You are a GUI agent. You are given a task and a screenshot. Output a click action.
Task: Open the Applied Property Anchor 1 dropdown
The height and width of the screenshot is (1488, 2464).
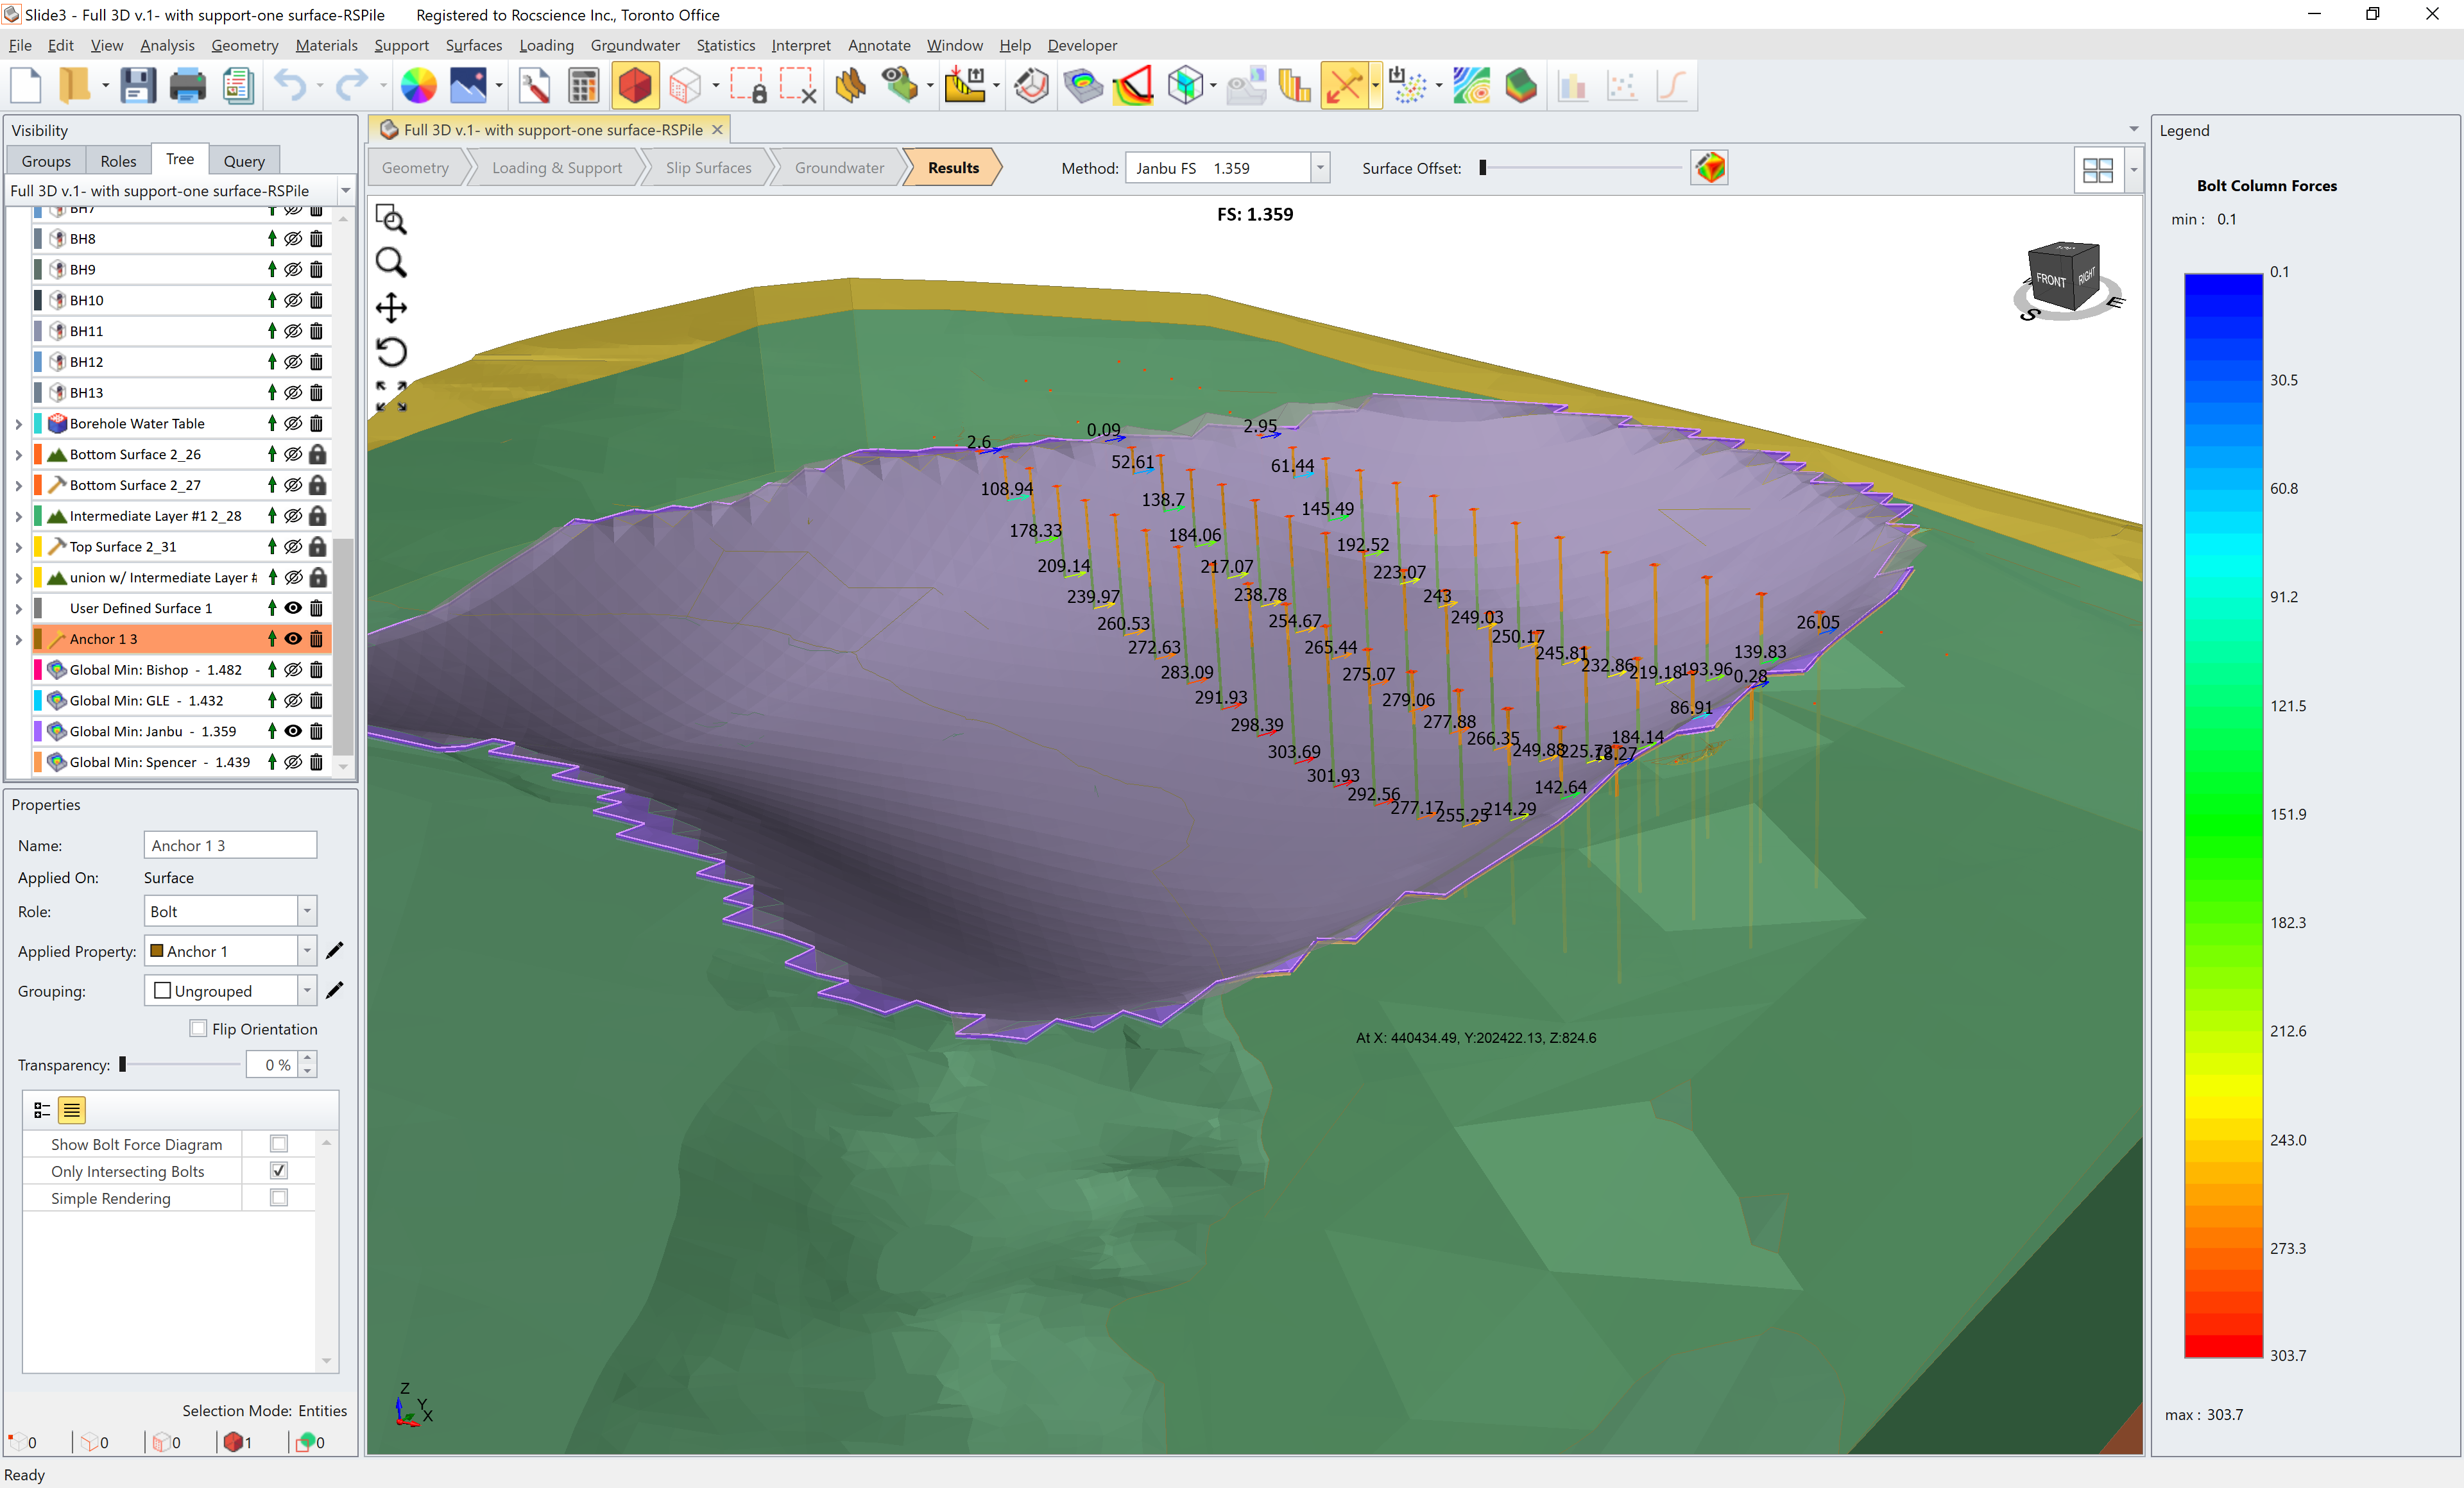pyautogui.click(x=307, y=951)
